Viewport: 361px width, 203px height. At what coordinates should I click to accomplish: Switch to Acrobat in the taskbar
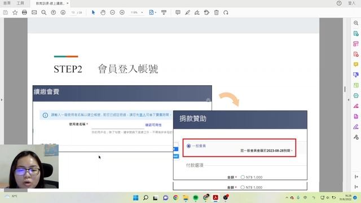click(215, 198)
